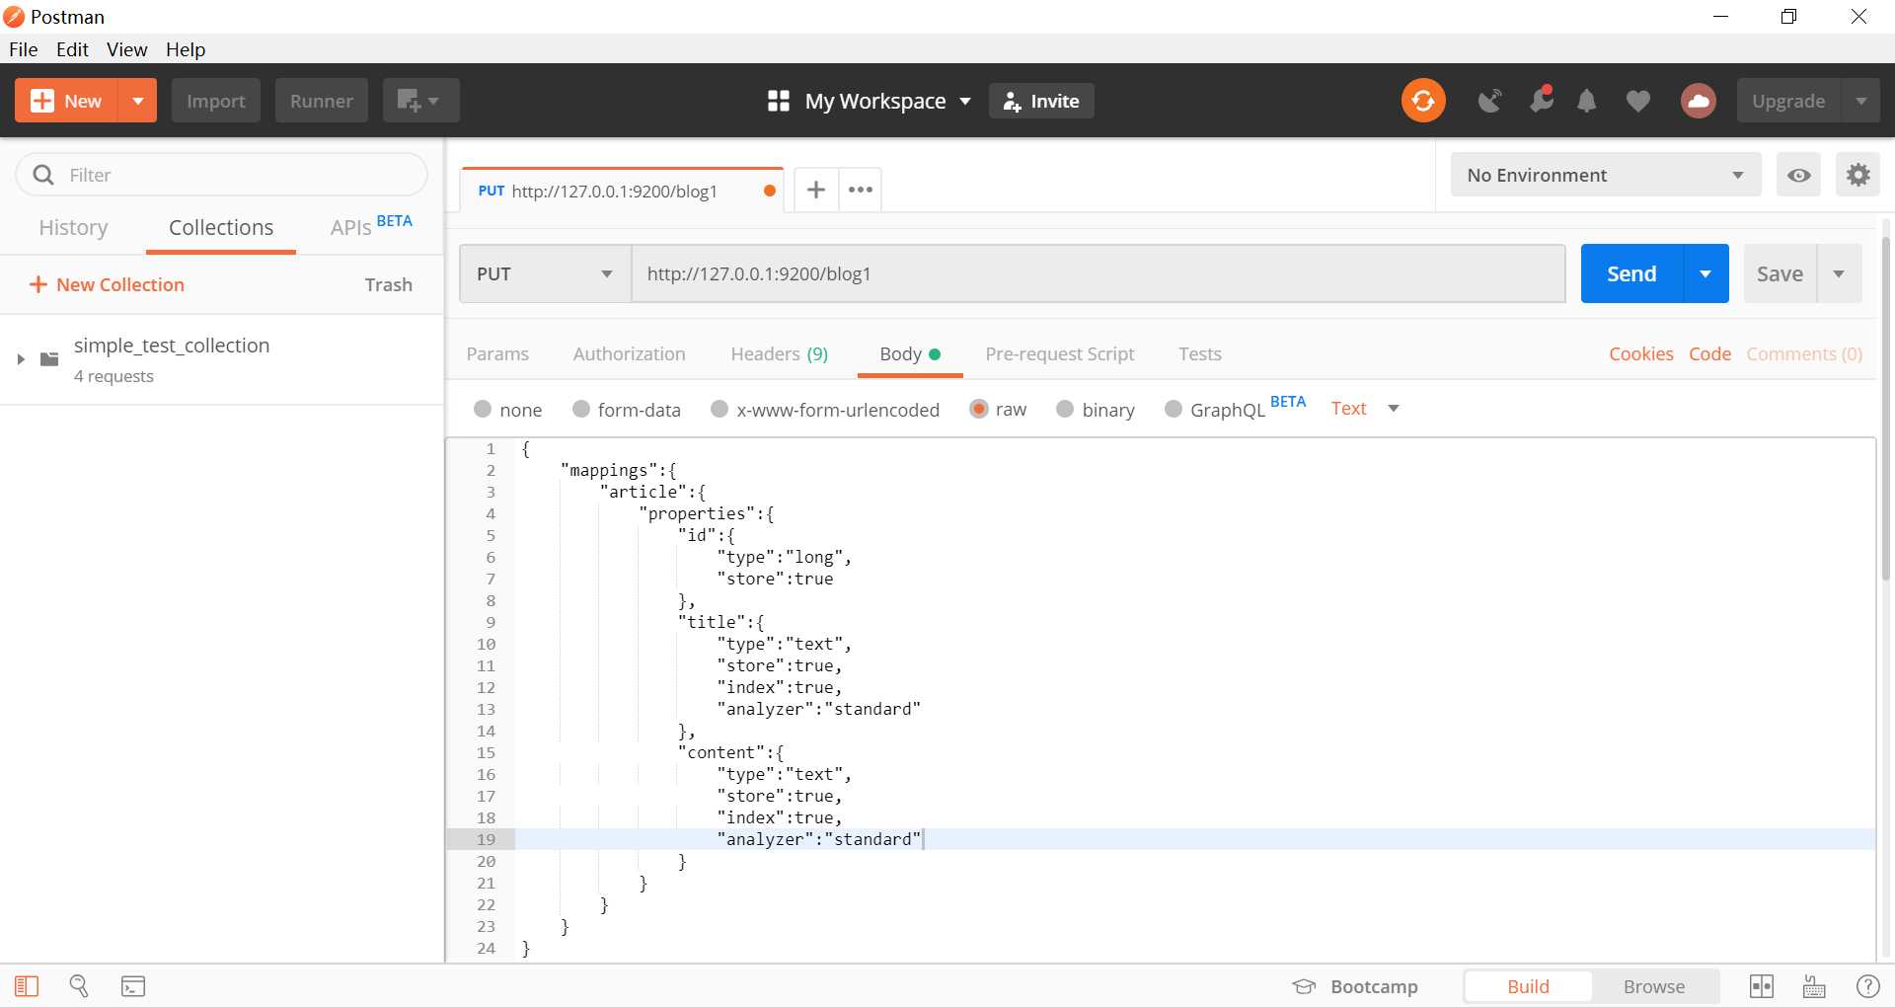This screenshot has width=1895, height=1007.
Task: Switch to the Headers (9) tab
Action: 779,353
